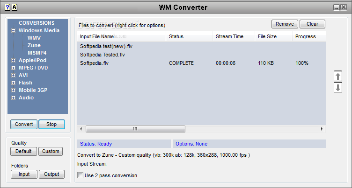Click the 00:00:06 stream time cell

[x=226, y=63]
